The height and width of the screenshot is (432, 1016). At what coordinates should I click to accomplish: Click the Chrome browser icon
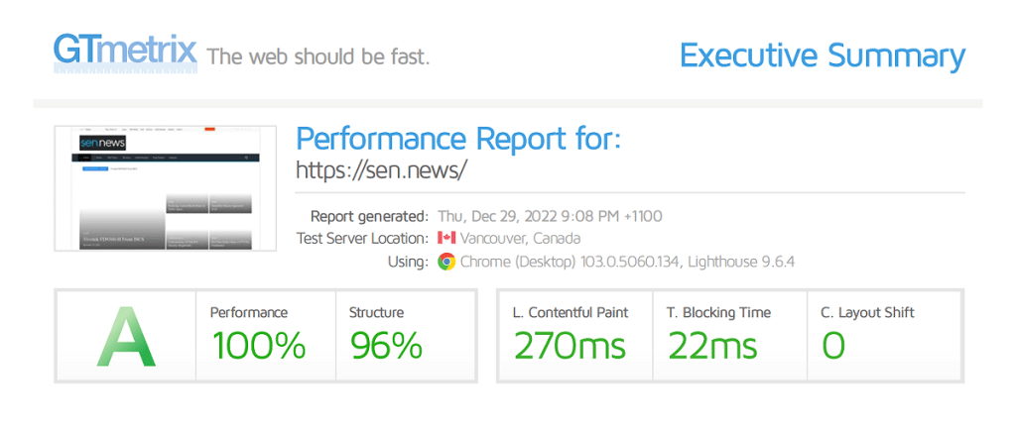click(x=446, y=263)
